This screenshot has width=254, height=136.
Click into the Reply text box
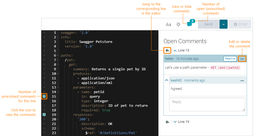(x=207, y=104)
